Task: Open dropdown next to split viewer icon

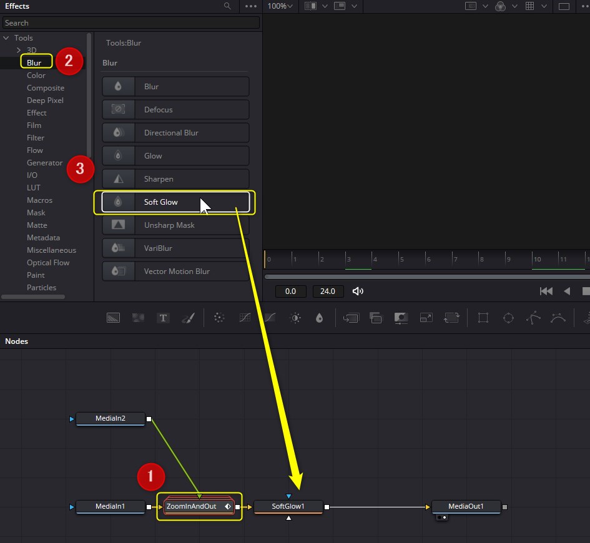Action: coord(325,6)
